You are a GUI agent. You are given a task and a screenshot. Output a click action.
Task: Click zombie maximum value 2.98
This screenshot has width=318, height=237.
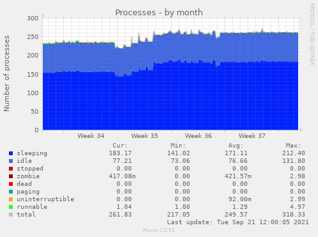click(x=298, y=176)
